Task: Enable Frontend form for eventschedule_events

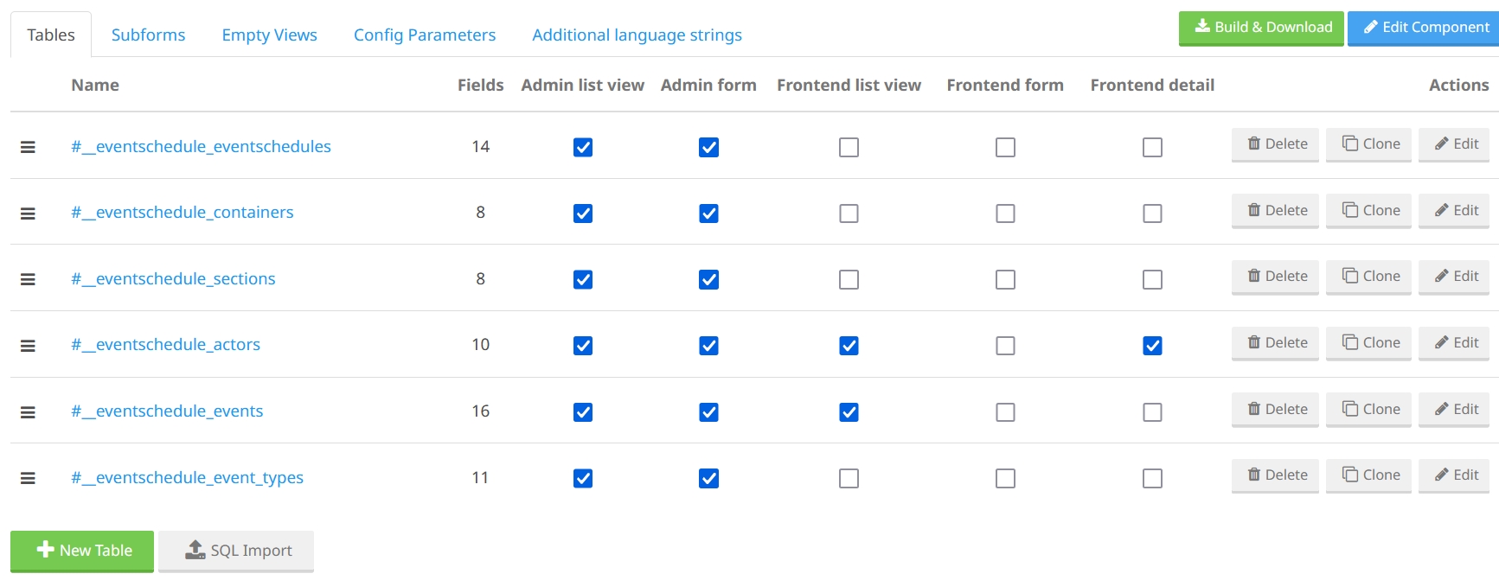Action: (1005, 412)
